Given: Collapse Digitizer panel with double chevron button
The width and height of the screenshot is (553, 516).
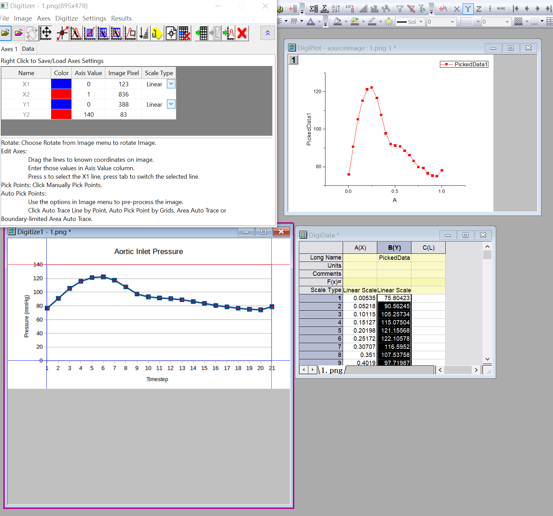Looking at the screenshot, I should [x=268, y=33].
